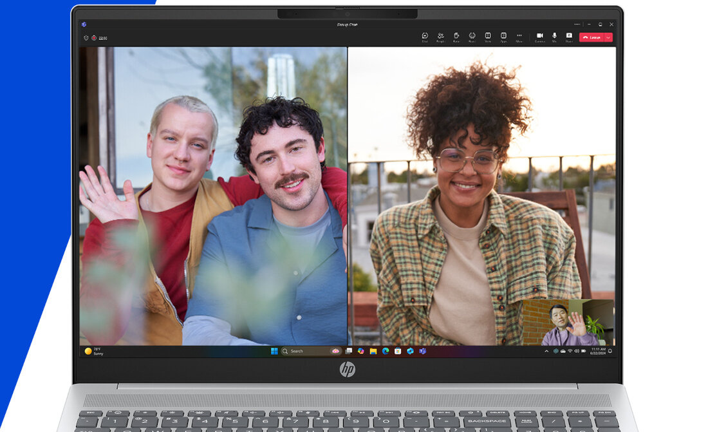The image size is (708, 432).
Task: Turn off the Camera
Action: pos(539,36)
